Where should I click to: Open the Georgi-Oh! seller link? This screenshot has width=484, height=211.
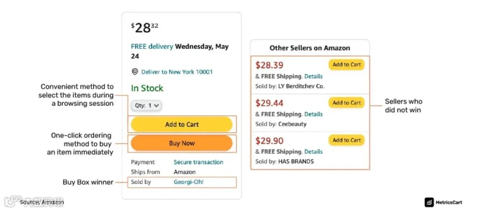pos(188,182)
